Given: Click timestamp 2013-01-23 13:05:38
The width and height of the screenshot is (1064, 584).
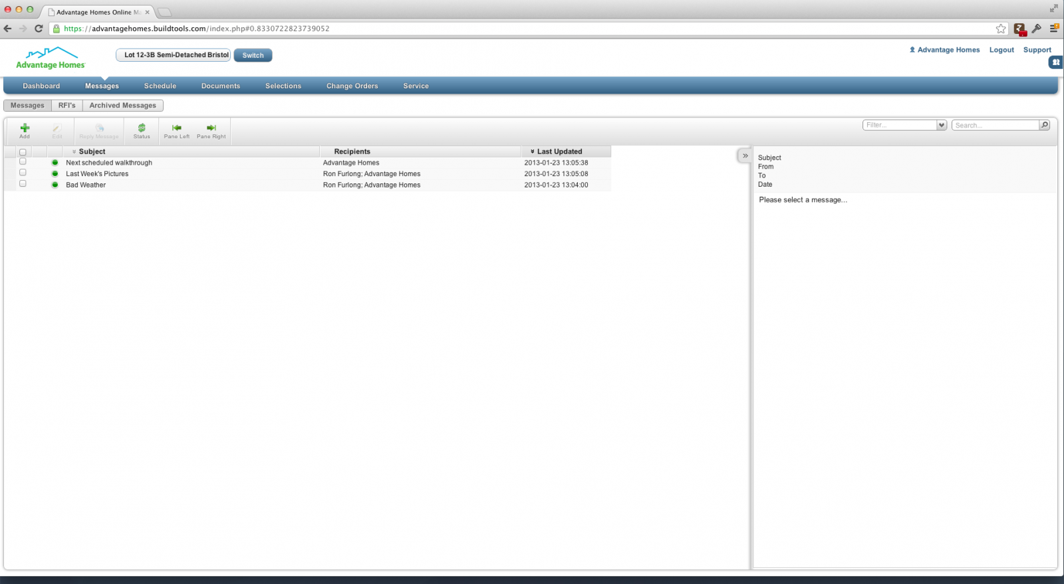Looking at the screenshot, I should click(556, 163).
